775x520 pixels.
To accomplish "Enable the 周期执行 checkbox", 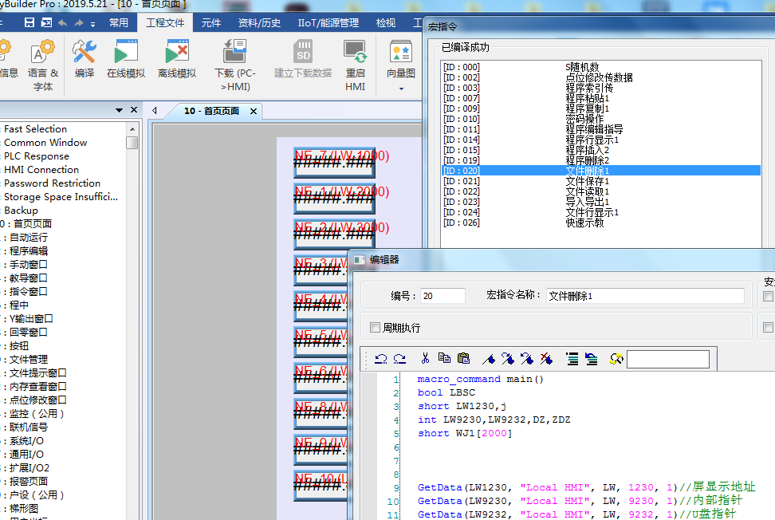I will click(376, 328).
